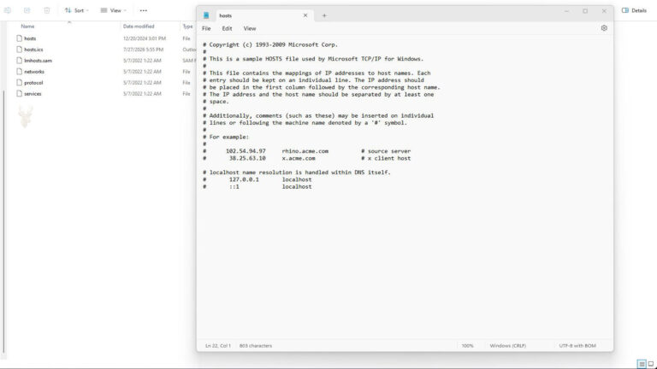Switch Explorer to details view layout icon
Image resolution: width=657 pixels, height=369 pixels.
click(x=642, y=364)
